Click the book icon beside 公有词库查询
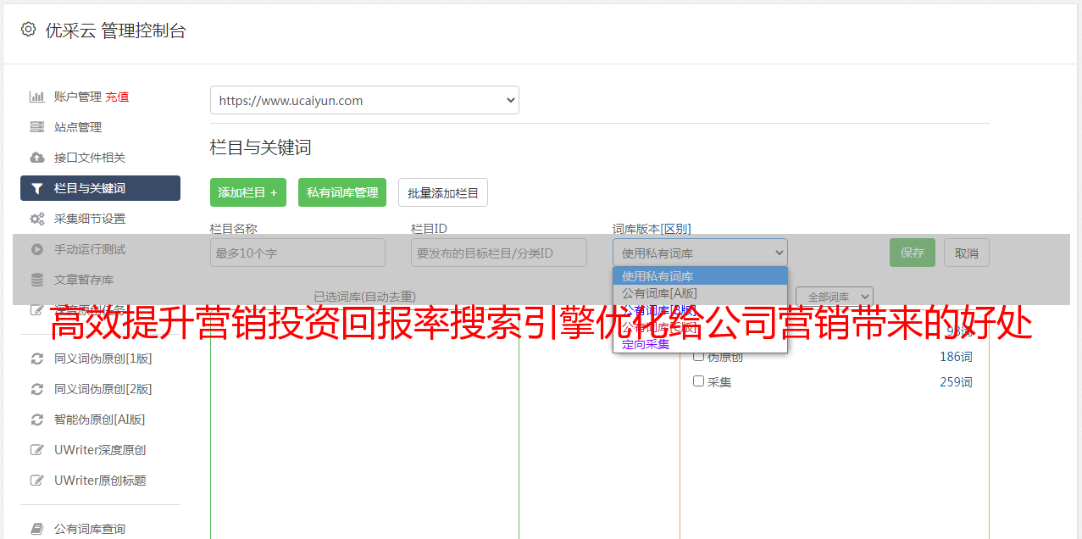 (37, 529)
